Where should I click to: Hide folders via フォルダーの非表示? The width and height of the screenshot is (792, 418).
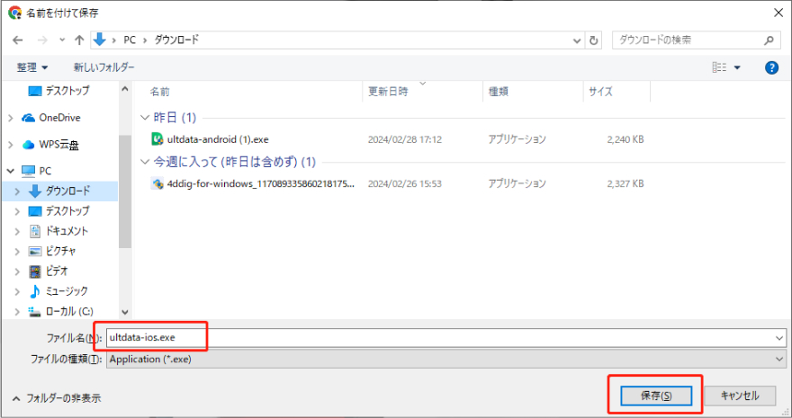[x=57, y=397]
